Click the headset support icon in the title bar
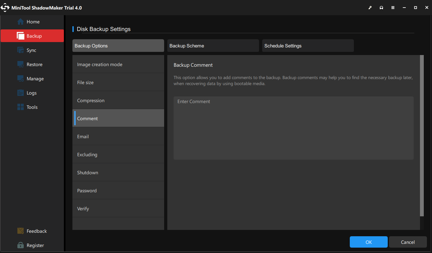The width and height of the screenshot is (432, 253). tap(381, 8)
